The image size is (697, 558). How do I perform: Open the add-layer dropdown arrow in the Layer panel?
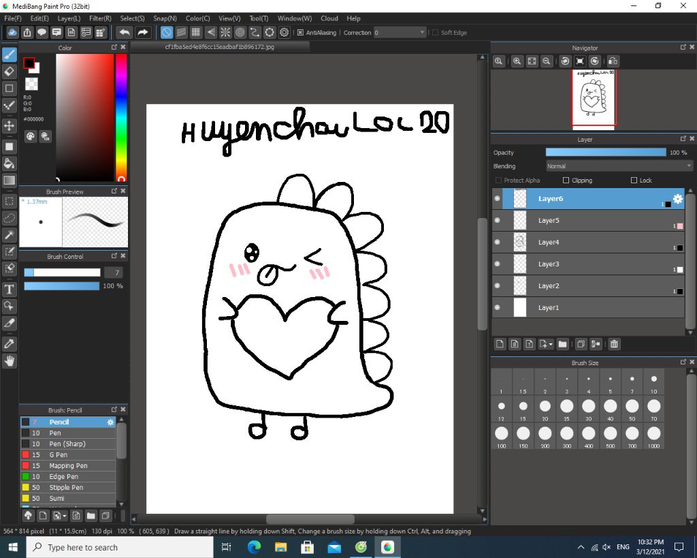[551, 345]
